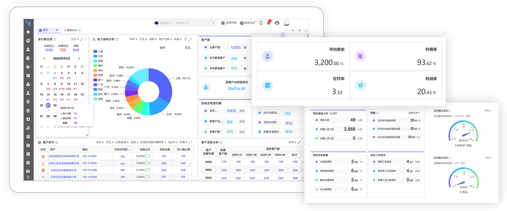This screenshot has width=507, height=211.
Task: Expand the 收付款日历 panel to fullscreen
Action: [x=81, y=39]
